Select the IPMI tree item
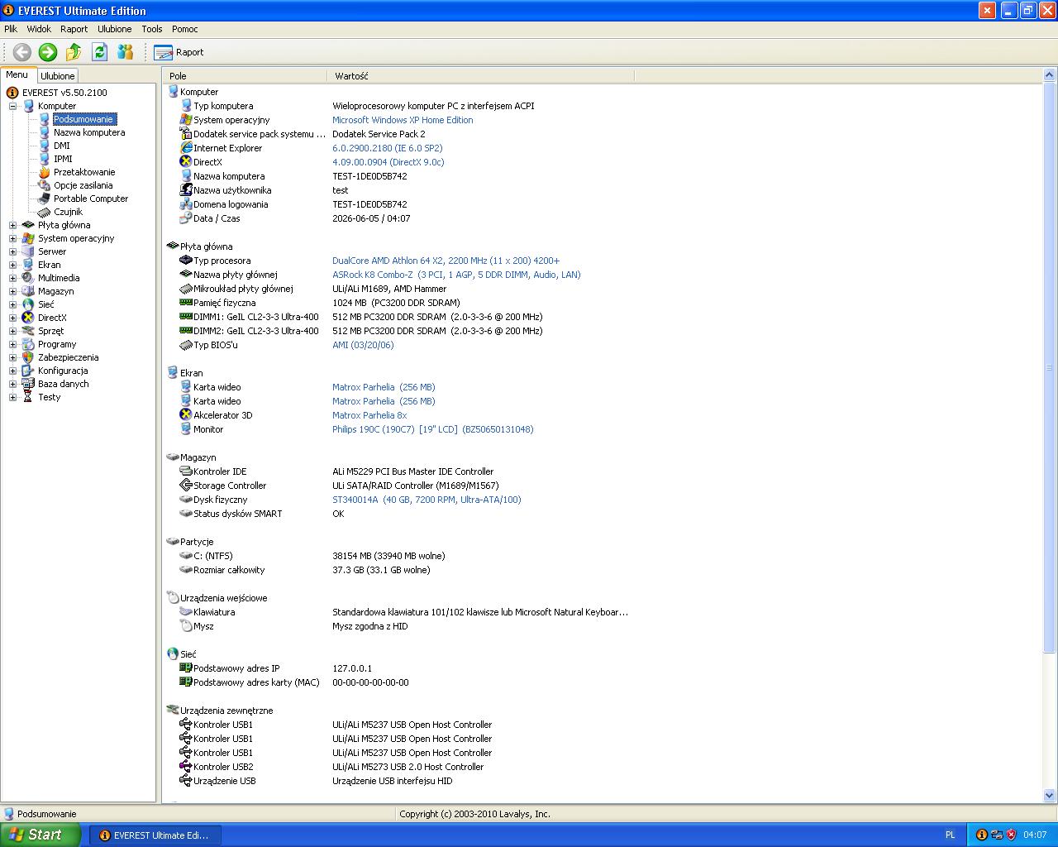1058x847 pixels. click(x=63, y=159)
